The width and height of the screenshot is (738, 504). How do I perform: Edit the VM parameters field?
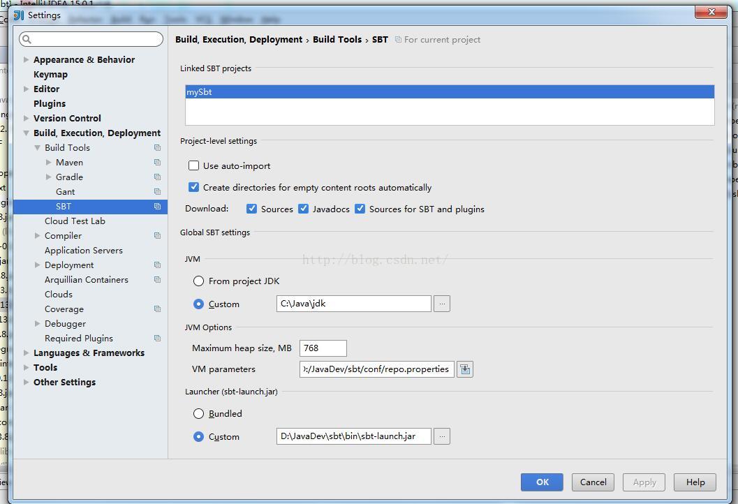(x=377, y=369)
